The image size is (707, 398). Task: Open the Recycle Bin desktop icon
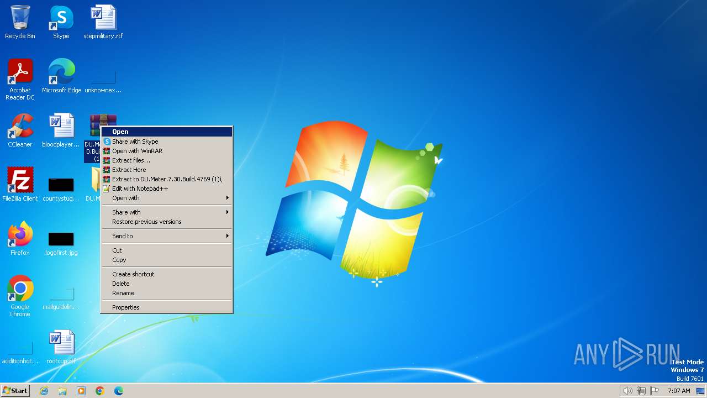click(20, 22)
